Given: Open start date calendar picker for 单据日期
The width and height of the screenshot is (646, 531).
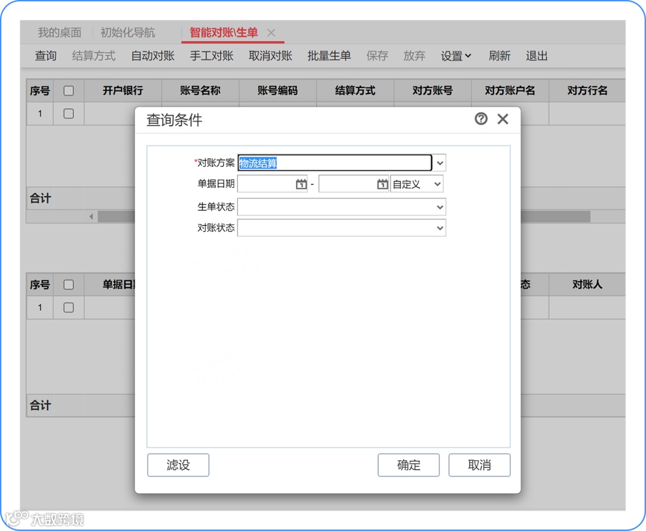Looking at the screenshot, I should pyautogui.click(x=301, y=184).
